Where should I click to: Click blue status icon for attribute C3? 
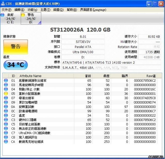tap(6, 120)
